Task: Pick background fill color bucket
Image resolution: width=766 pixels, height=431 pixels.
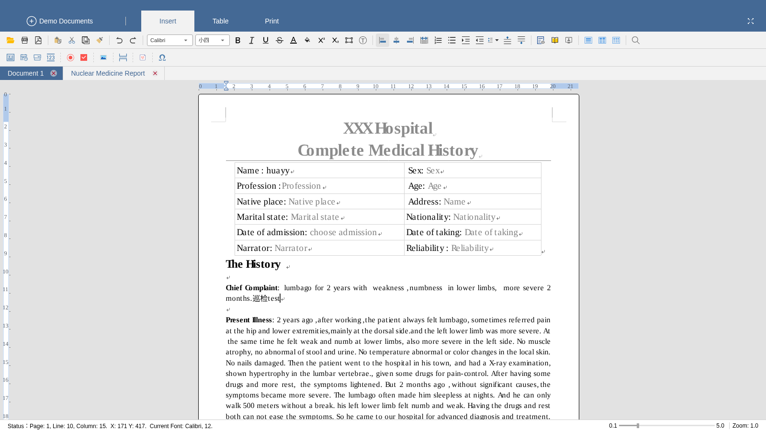Action: point(307,40)
